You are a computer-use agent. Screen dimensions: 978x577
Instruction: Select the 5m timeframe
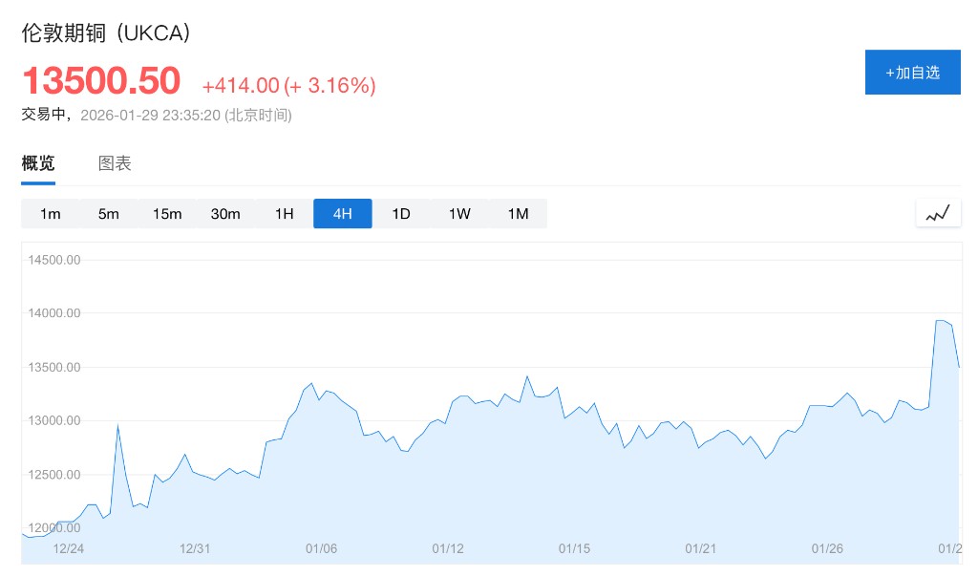tap(109, 214)
